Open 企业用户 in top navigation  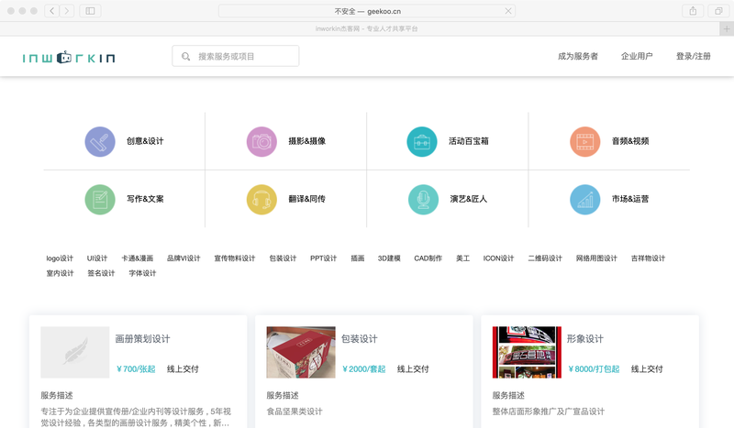[637, 56]
